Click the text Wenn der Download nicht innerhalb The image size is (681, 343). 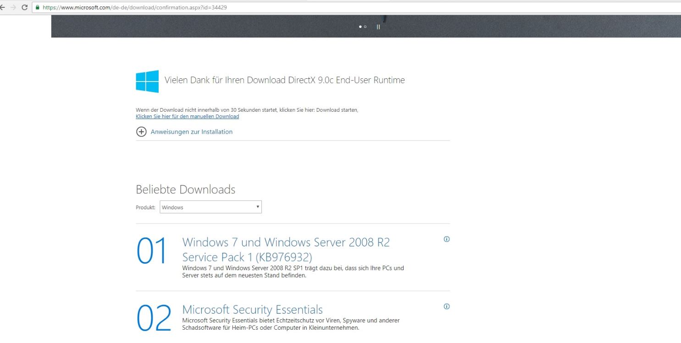pyautogui.click(x=247, y=110)
